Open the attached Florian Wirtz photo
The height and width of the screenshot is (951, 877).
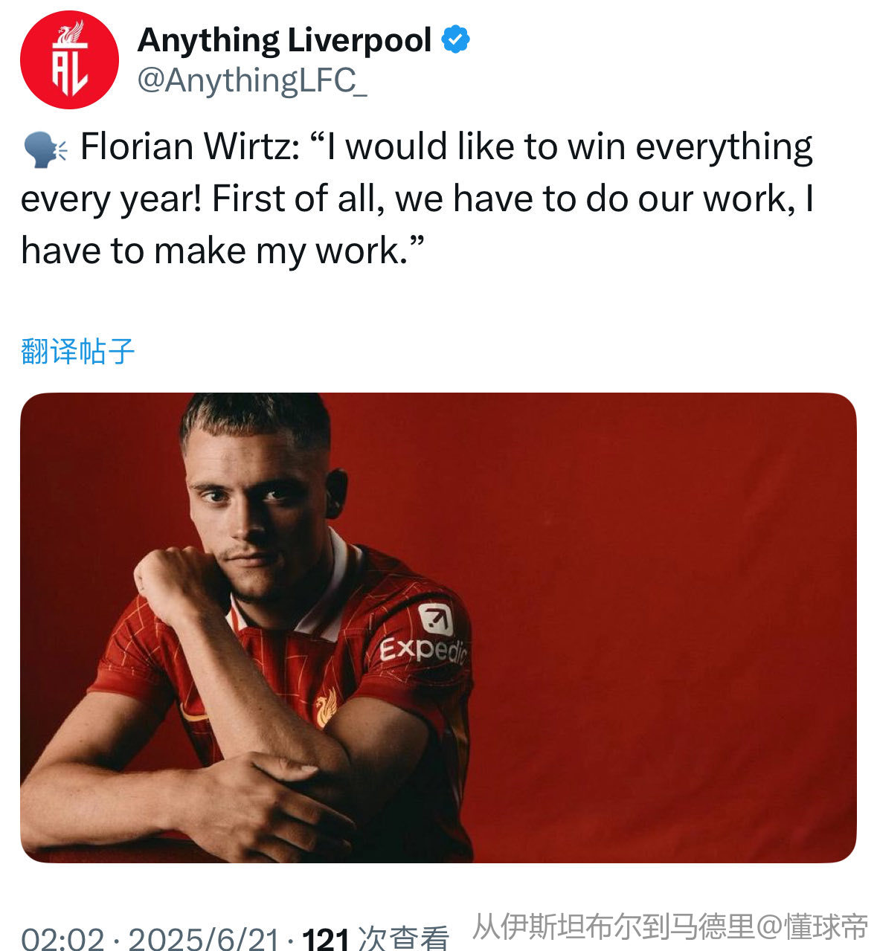coord(438,627)
